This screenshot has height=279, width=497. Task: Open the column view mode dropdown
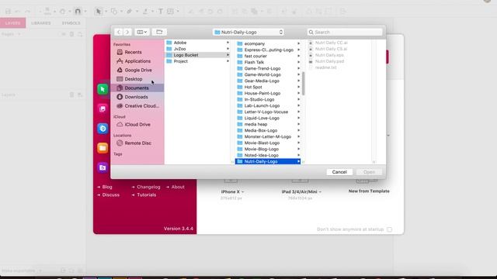click(141, 32)
